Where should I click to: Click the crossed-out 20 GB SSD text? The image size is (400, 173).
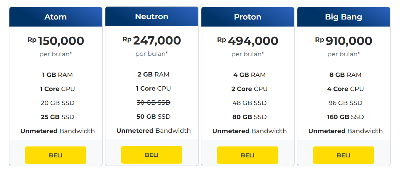coord(58,103)
